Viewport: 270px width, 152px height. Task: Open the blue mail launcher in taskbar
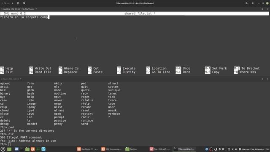[16, 149]
